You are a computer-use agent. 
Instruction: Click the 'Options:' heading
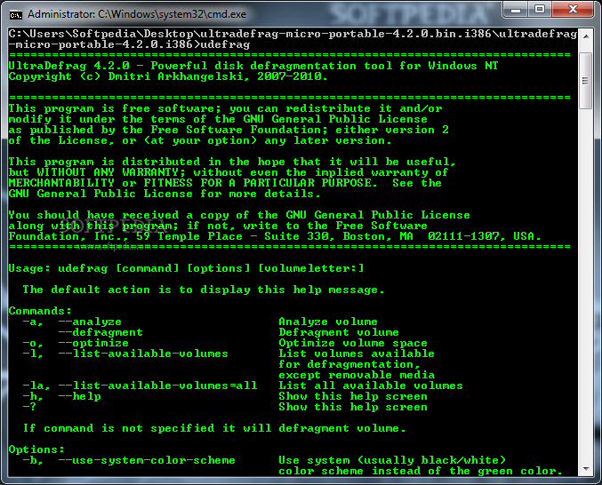tap(36, 449)
